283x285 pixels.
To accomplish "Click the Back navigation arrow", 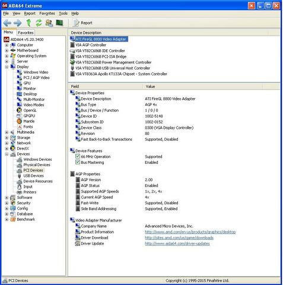I will click(7, 23).
